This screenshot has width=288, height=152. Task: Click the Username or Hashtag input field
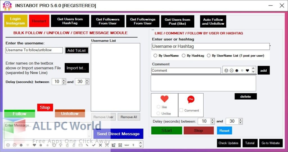coord(210,46)
